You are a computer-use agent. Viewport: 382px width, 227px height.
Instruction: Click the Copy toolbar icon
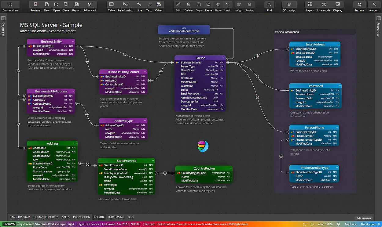click(199, 7)
